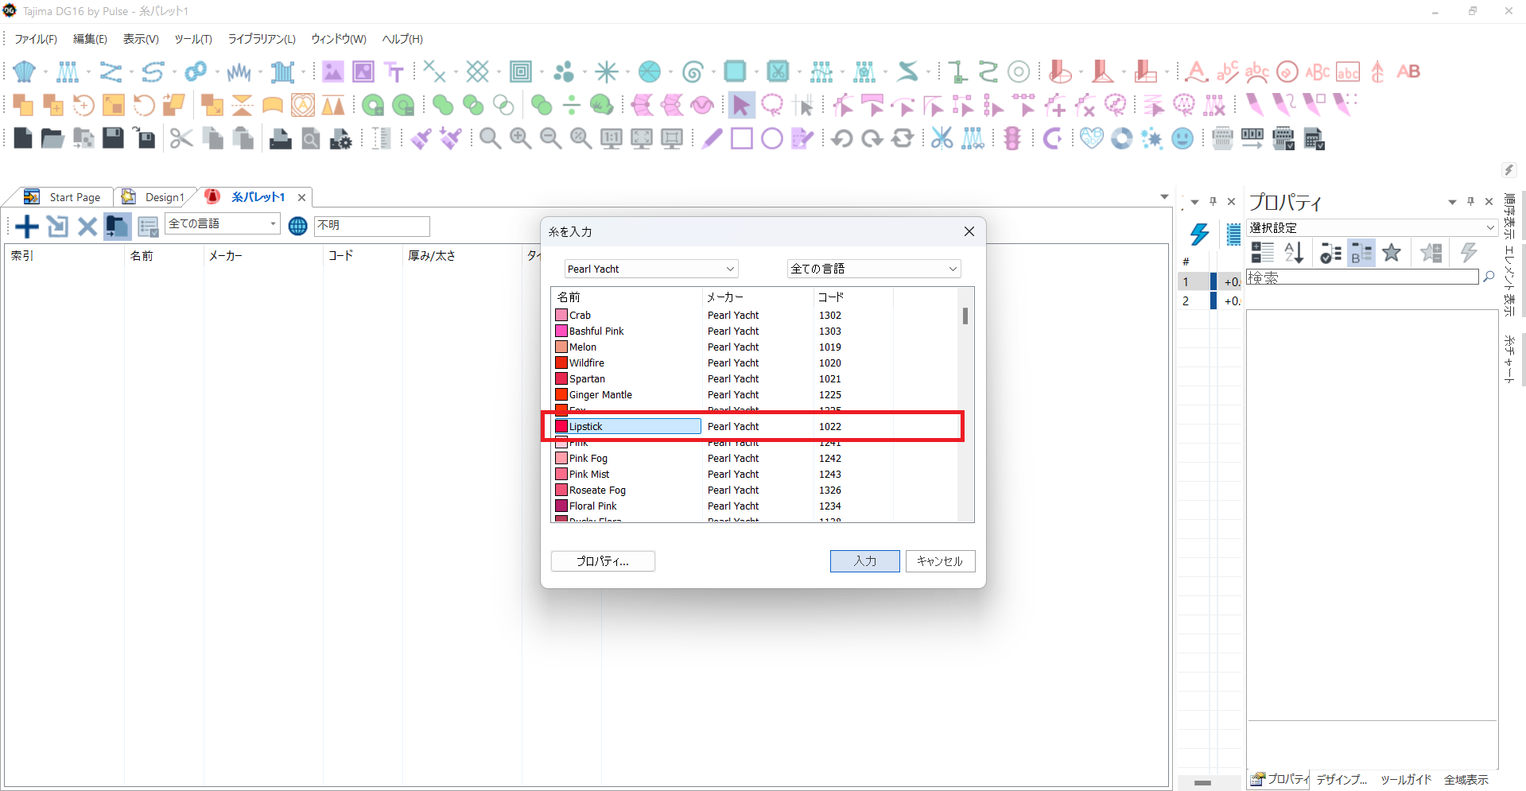Select the Pink Mist thread row
Image resolution: width=1526 pixels, height=791 pixels.
pos(755,474)
